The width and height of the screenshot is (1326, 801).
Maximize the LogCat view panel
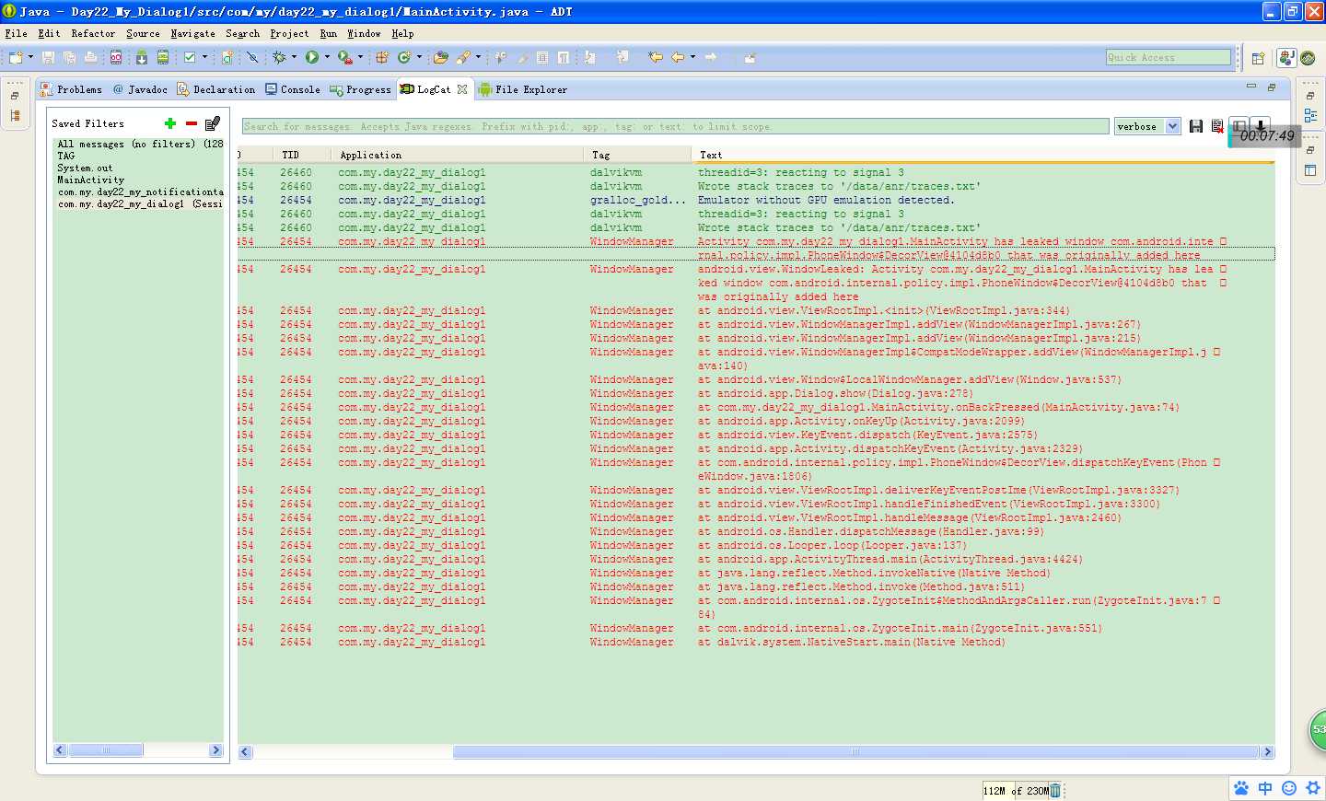[x=1272, y=87]
